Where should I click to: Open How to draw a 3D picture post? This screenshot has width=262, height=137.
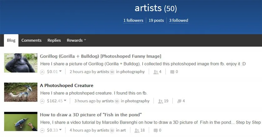click(91, 115)
